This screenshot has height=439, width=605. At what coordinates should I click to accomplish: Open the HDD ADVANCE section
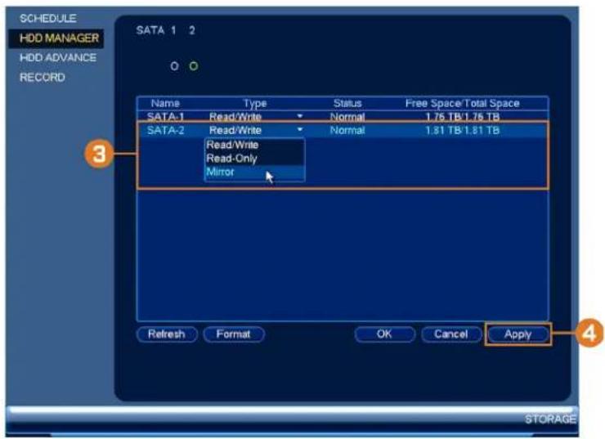click(58, 57)
